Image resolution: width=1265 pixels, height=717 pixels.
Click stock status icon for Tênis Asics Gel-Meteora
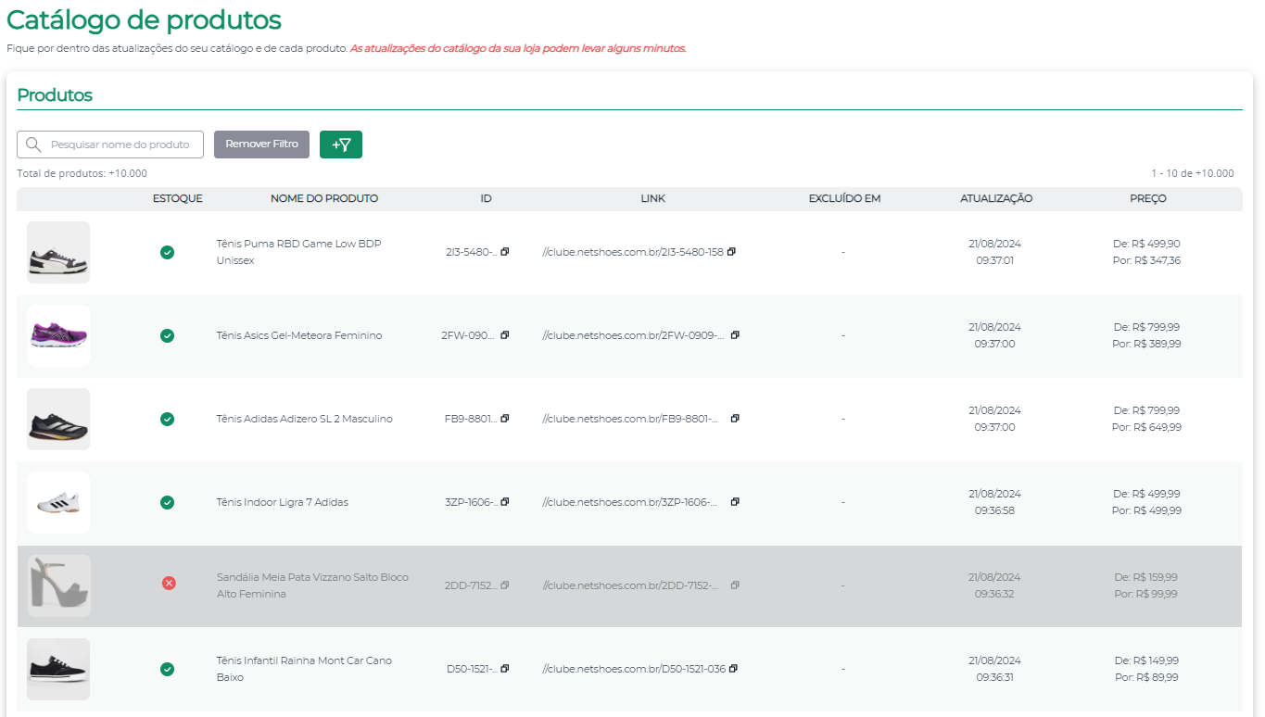(x=167, y=335)
